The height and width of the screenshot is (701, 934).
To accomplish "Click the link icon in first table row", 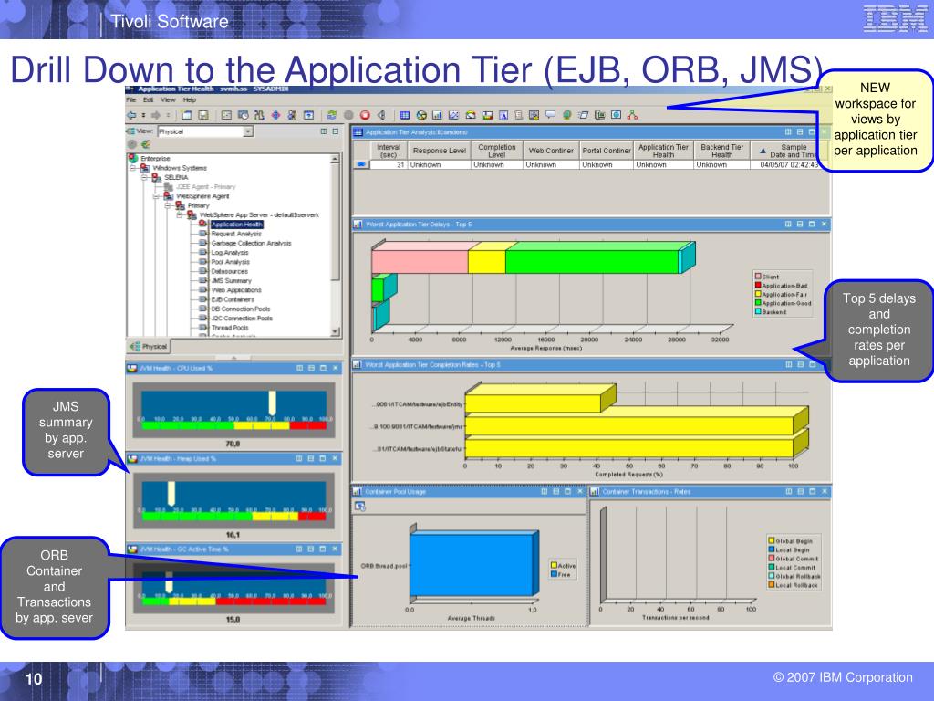I will coord(361,164).
